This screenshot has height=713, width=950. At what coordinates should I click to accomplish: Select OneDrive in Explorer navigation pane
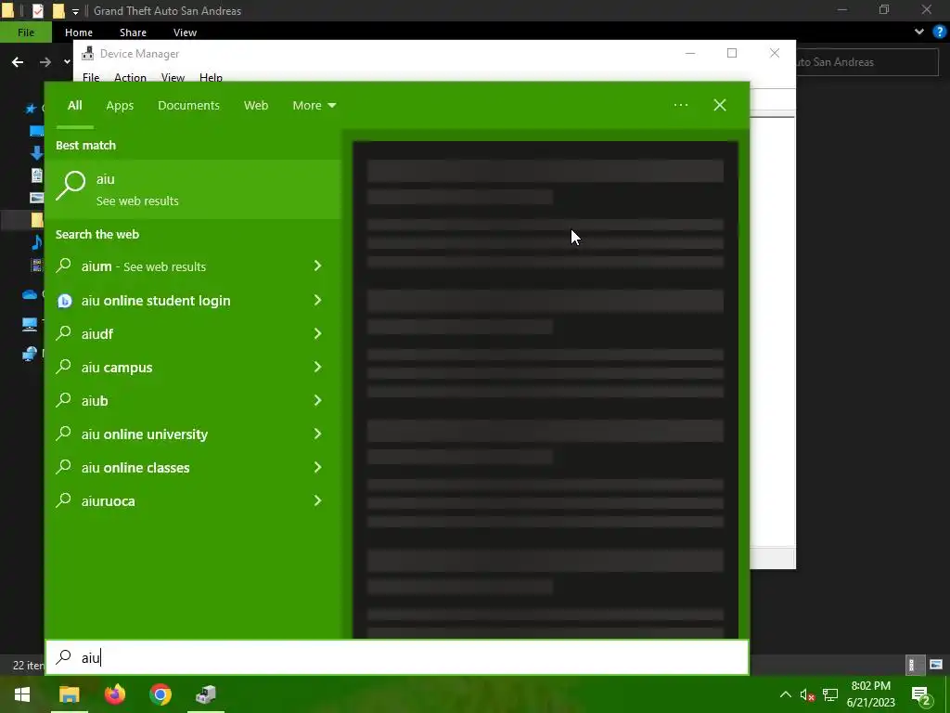[x=30, y=294]
